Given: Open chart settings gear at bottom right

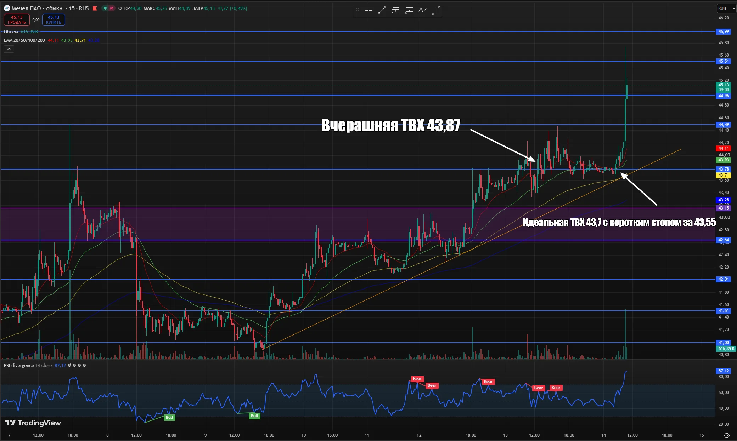Looking at the screenshot, I should (727, 435).
